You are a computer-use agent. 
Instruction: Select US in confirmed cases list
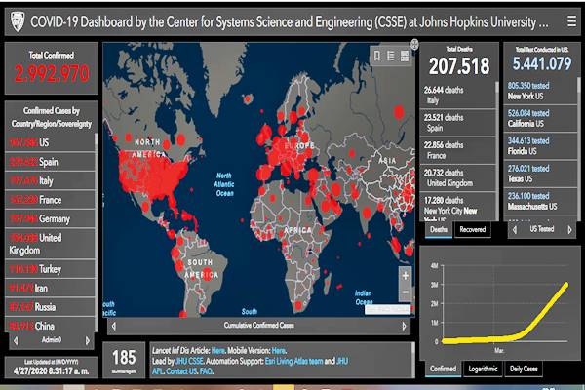[x=50, y=142]
